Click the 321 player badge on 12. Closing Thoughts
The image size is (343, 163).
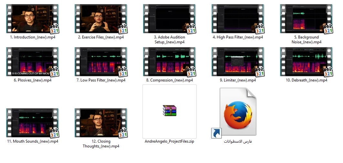coord(123,134)
